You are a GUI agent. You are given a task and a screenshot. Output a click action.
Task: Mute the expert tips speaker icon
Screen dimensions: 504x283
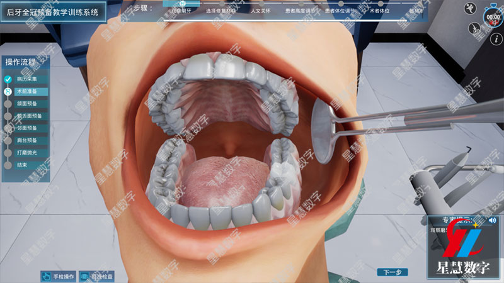tap(492, 220)
